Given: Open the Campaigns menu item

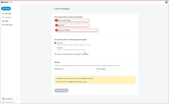Looking at the screenshot, I should point(8,17).
